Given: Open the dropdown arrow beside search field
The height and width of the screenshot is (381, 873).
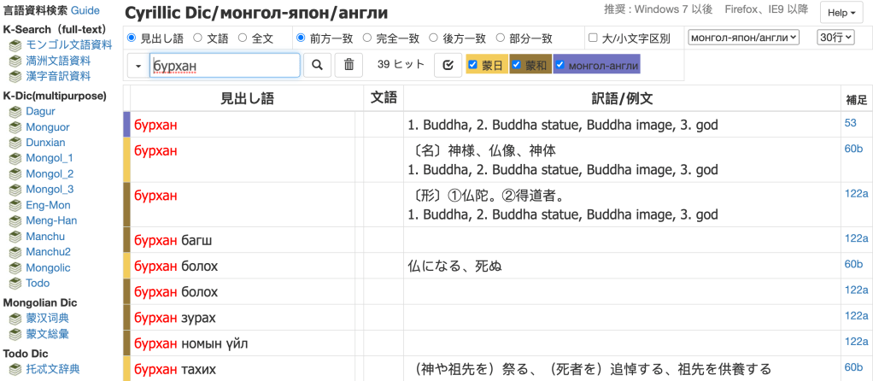Looking at the screenshot, I should (138, 65).
